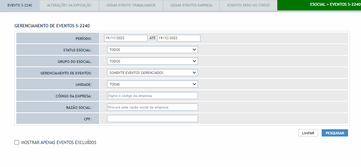Open the Gerar Evento Trabalhador tab
The width and height of the screenshot is (361, 167).
point(131,5)
